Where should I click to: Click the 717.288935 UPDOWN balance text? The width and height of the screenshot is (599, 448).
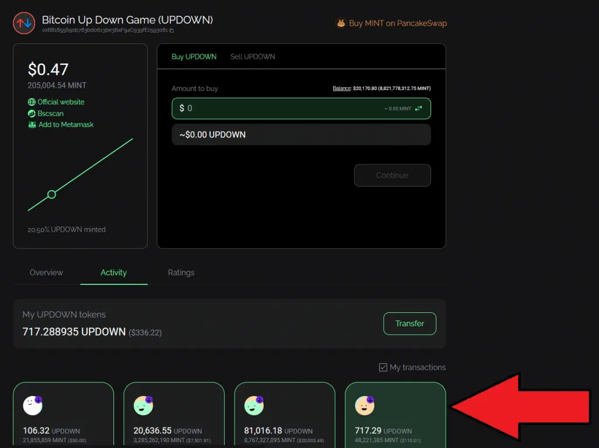click(74, 332)
